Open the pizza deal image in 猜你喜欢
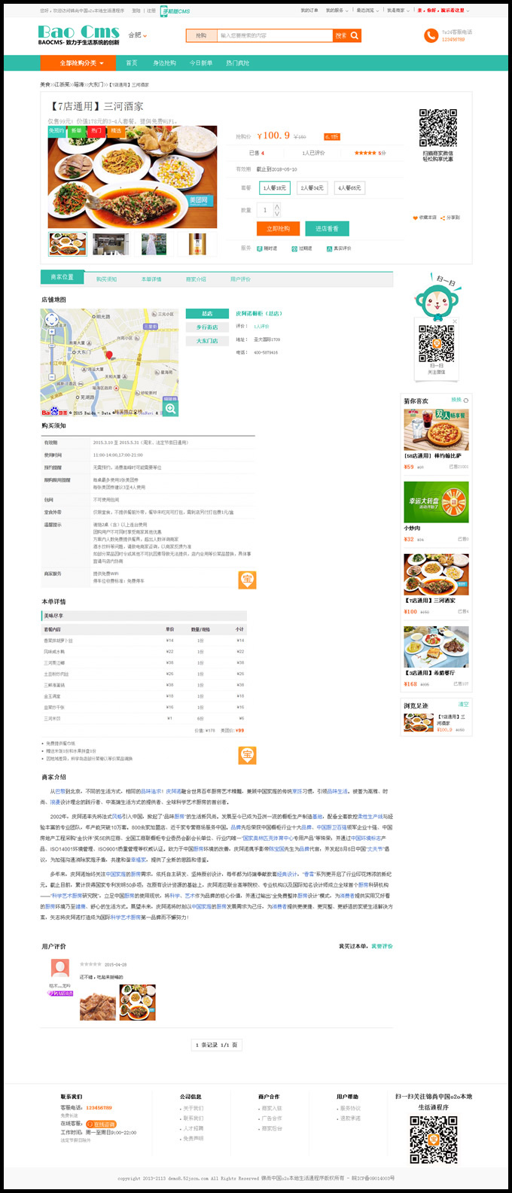The width and height of the screenshot is (512, 1193). point(436,429)
